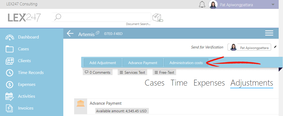Open Clients in the sidebar

pos(24,61)
